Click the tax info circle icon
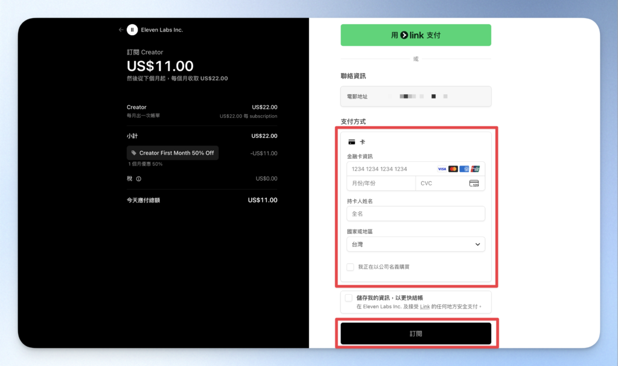The width and height of the screenshot is (618, 366). point(139,179)
